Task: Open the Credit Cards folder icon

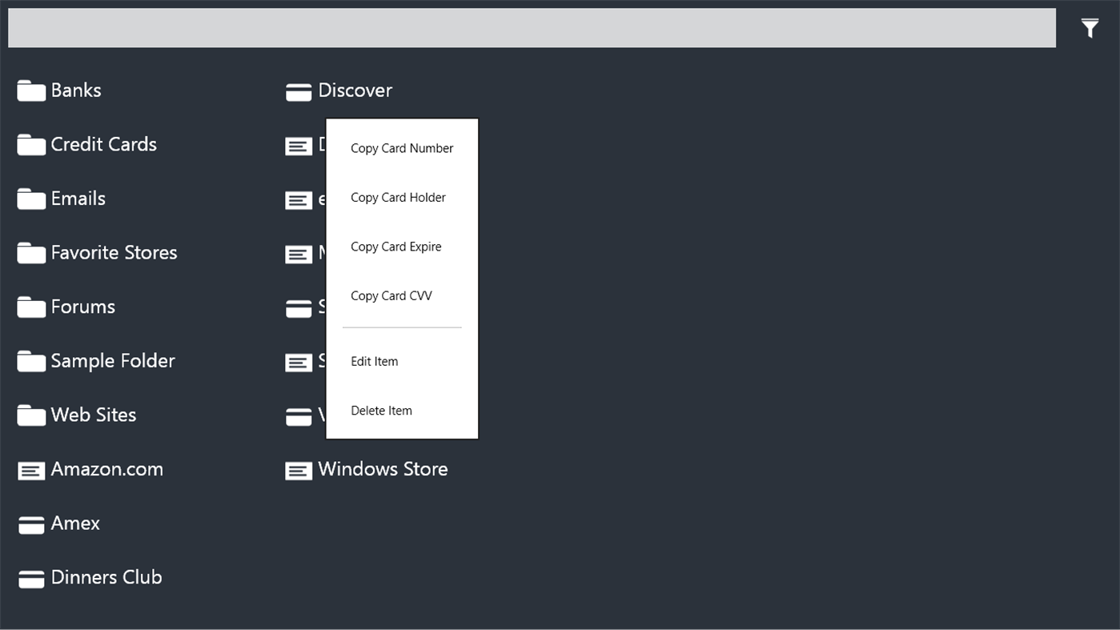Action: pyautogui.click(x=31, y=144)
